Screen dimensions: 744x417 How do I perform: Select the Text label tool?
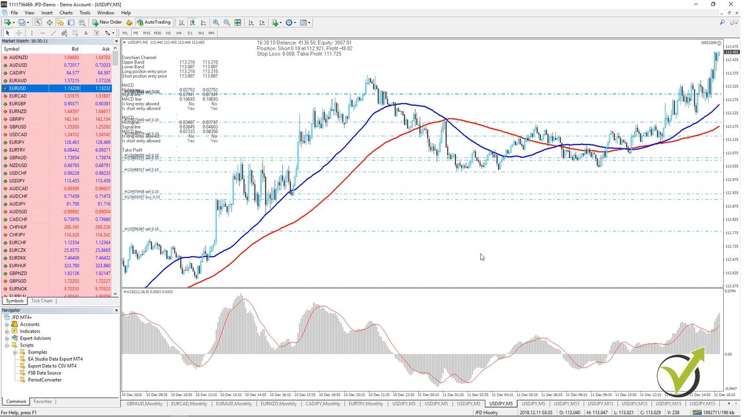95,33
